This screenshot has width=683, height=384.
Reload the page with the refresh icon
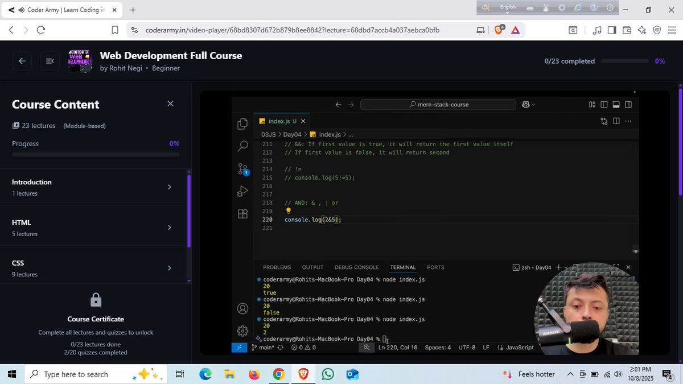click(x=40, y=30)
